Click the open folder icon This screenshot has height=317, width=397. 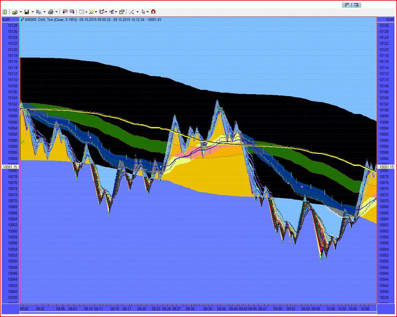(15, 12)
